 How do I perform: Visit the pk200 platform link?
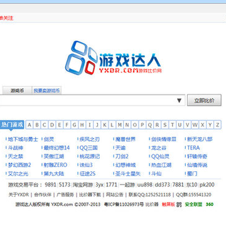(207, 185)
